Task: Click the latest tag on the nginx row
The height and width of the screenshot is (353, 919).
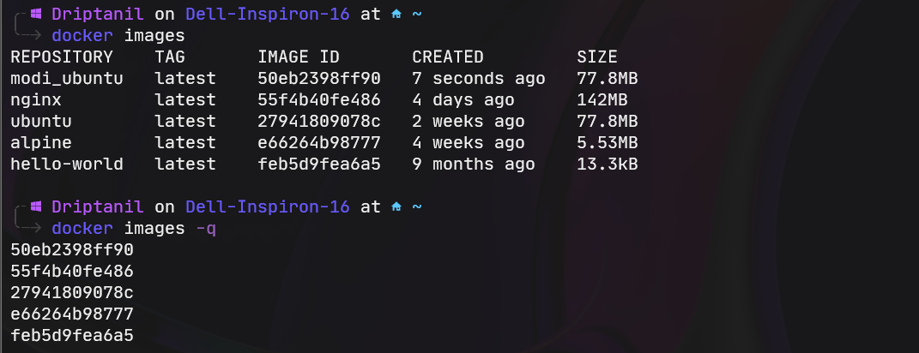Action: click(185, 100)
